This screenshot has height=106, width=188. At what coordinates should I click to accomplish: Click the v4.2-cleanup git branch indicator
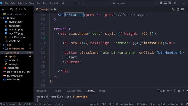click(8, 104)
